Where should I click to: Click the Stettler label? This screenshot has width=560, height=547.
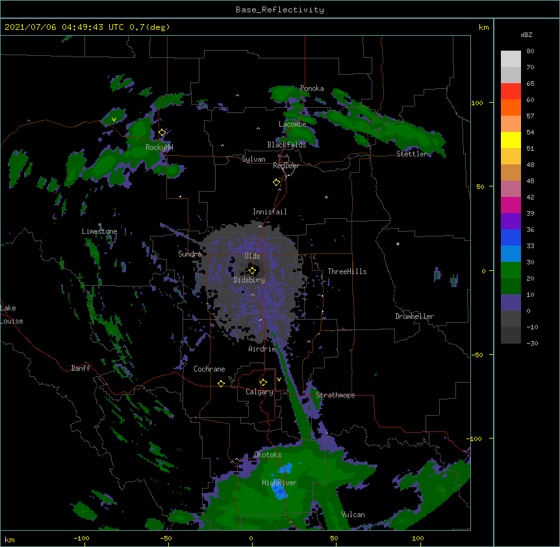click(x=412, y=154)
